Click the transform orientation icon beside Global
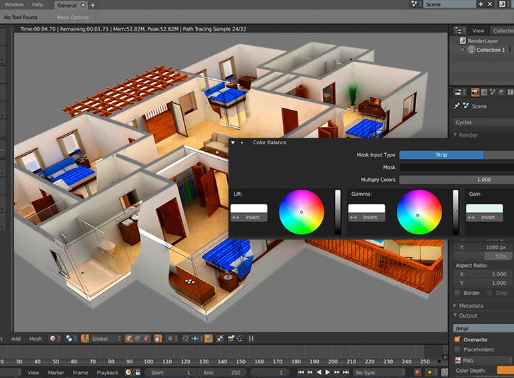Viewport: 514px width, 378px height. click(85, 339)
